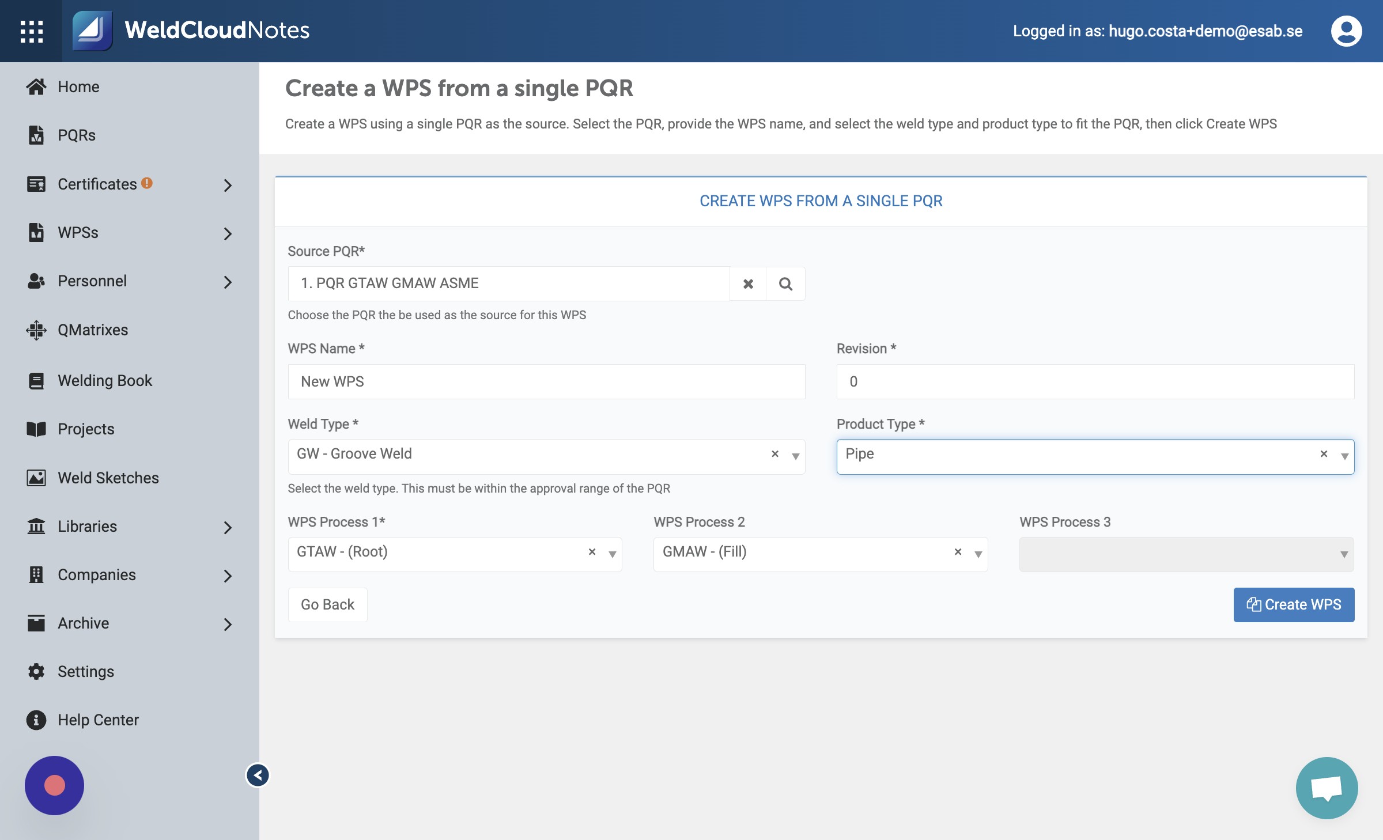
Task: Go to Home in the sidebar
Action: 79,86
